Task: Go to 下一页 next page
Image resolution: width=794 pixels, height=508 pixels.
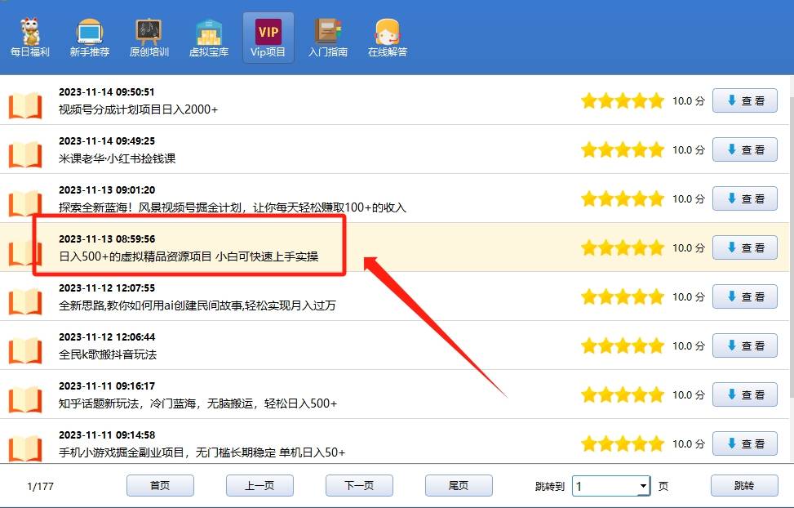Action: tap(359, 486)
